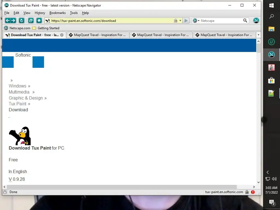Open the Edit menu

16,13
